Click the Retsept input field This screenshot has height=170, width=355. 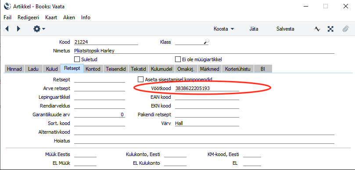point(99,80)
